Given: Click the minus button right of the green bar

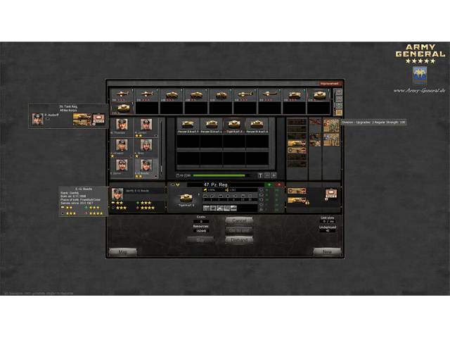Looking at the screenshot, I should tap(267, 175).
